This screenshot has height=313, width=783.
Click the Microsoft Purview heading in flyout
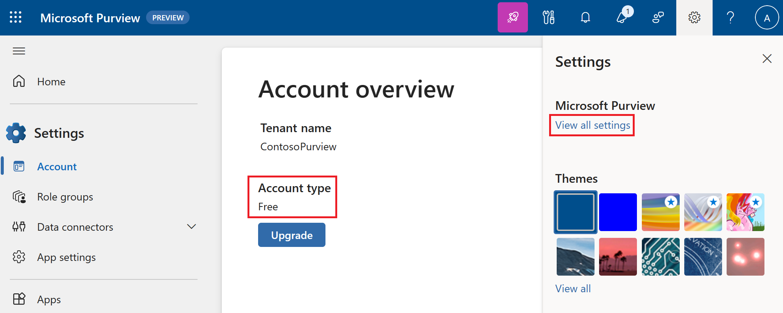(605, 106)
